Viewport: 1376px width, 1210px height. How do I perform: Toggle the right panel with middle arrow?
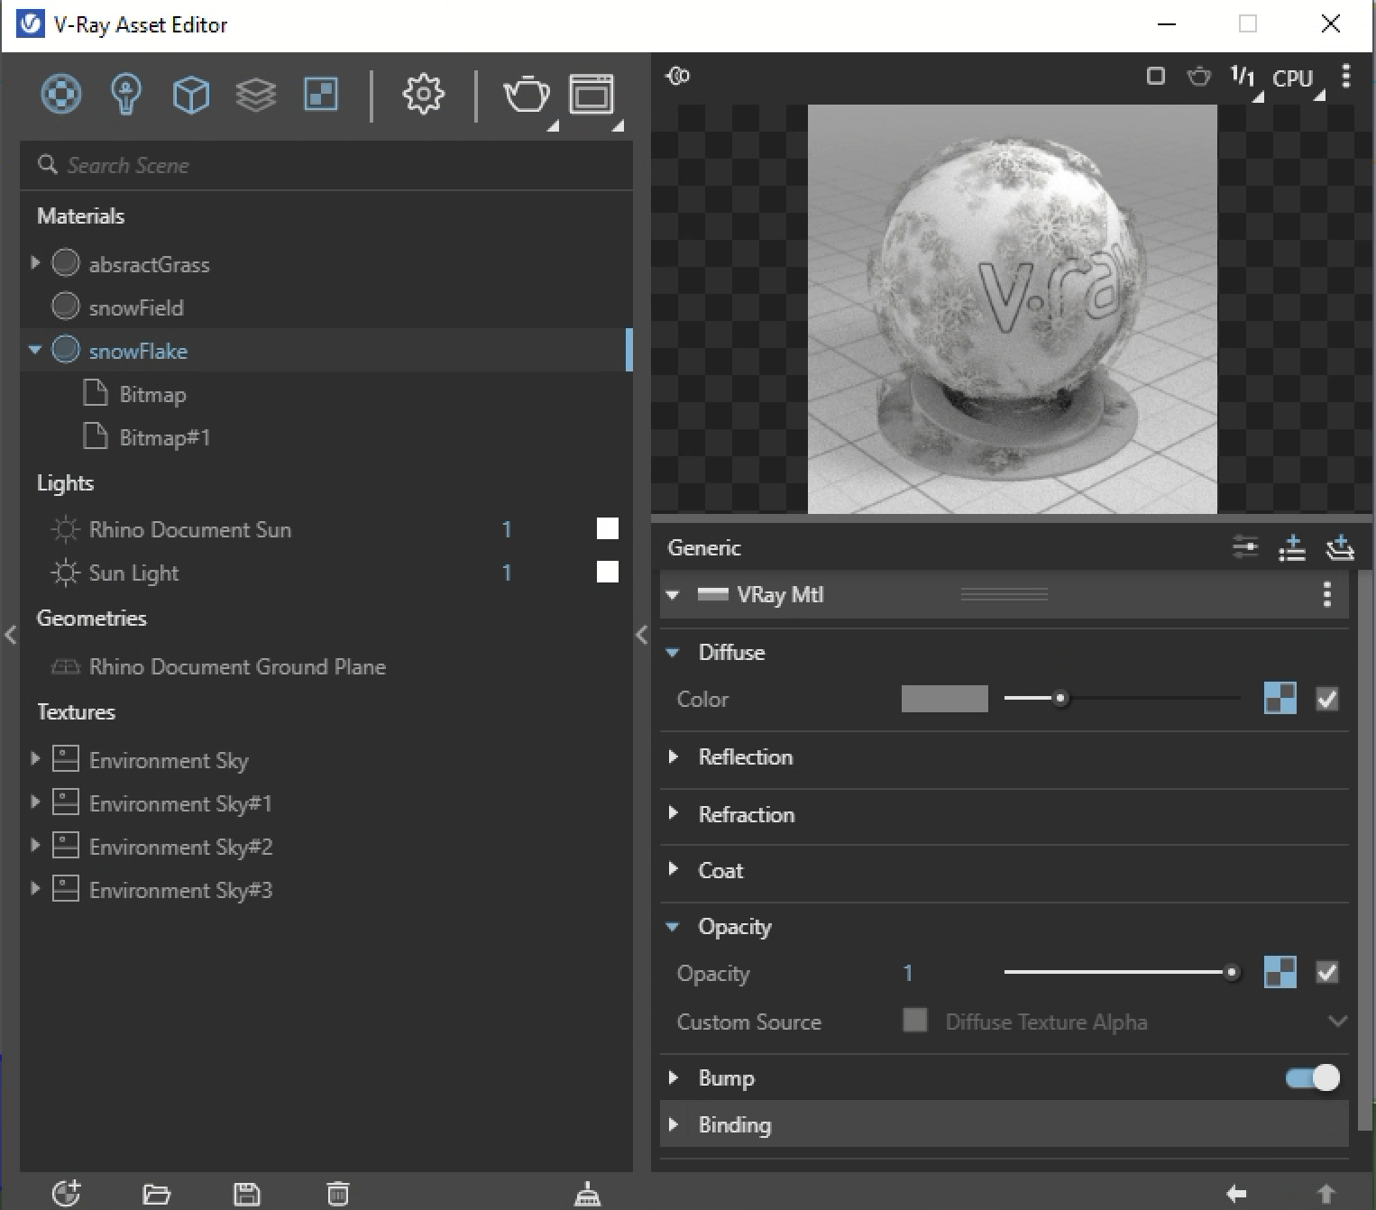[x=641, y=635]
